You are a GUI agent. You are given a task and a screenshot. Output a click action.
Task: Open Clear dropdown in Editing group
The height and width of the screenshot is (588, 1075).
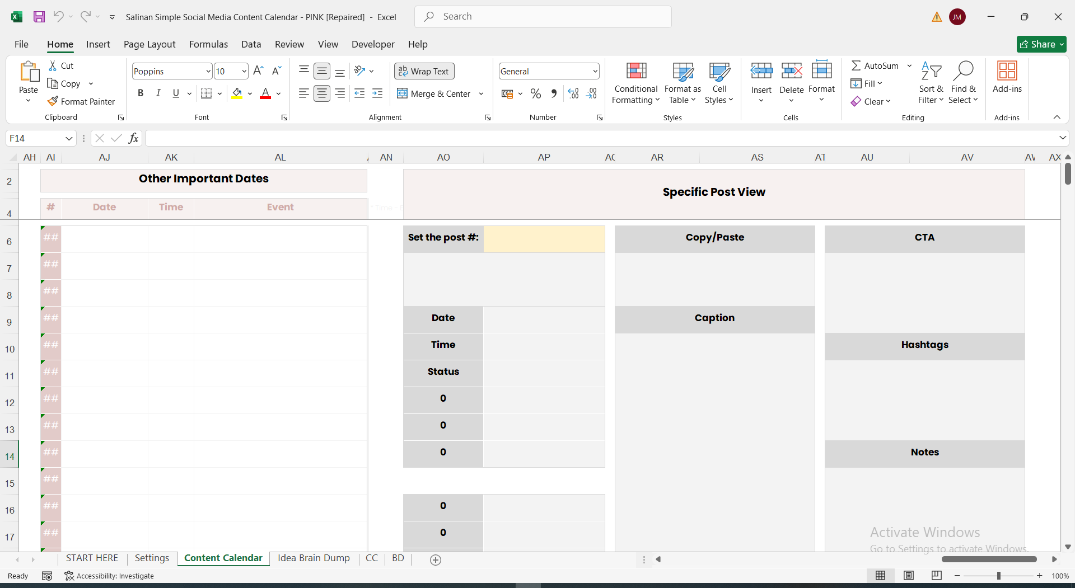click(x=871, y=101)
